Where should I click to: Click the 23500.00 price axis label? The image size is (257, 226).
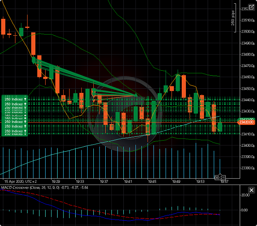pyautogui.click(x=248, y=32)
